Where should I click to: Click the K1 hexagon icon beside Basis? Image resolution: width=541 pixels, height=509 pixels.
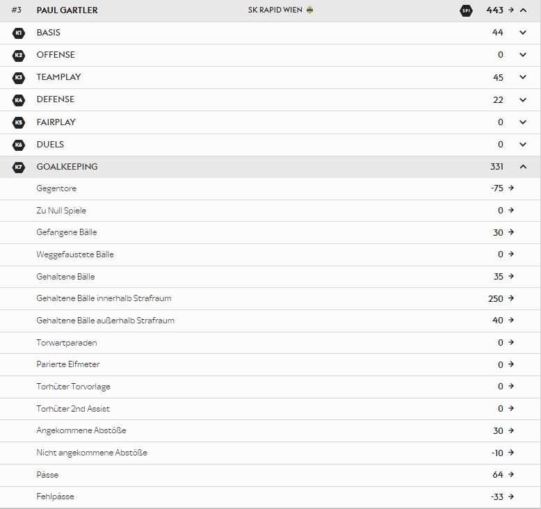[x=19, y=33]
